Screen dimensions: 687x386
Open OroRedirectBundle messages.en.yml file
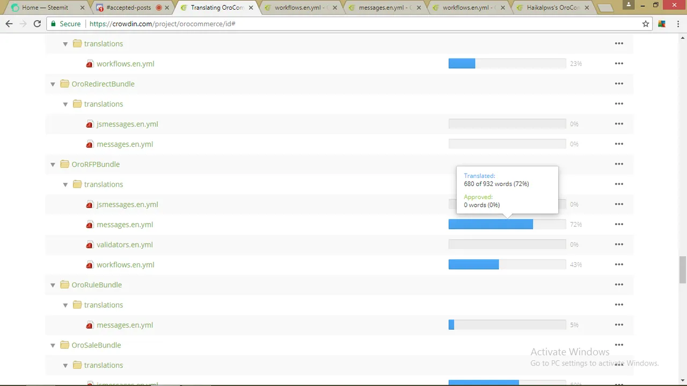point(125,144)
